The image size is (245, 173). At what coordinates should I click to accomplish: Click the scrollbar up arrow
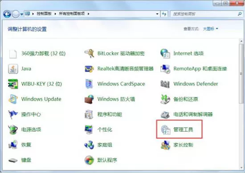(x=241, y=41)
